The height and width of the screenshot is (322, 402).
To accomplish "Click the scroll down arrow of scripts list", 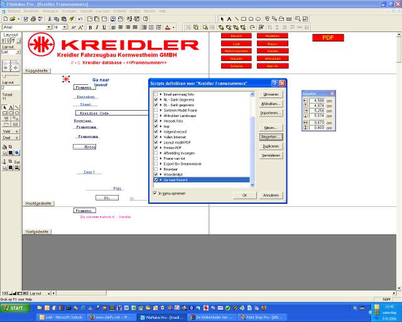I will pos(253,185).
